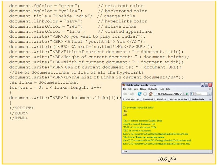
Task: Open the Bookmarks menu
Action: click(153, 89)
